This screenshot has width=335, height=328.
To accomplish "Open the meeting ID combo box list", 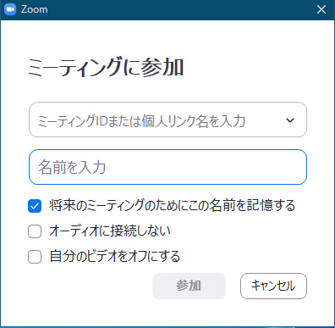I will [x=290, y=120].
